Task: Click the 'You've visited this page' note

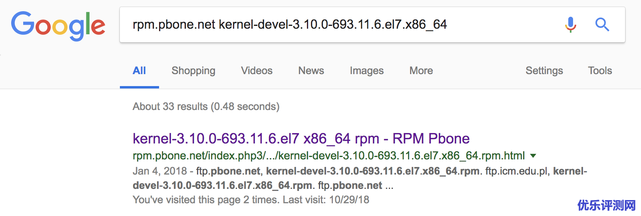Action: click(251, 200)
